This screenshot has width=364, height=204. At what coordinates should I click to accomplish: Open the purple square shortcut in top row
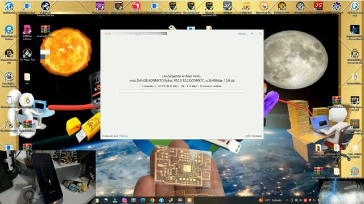coord(100,7)
